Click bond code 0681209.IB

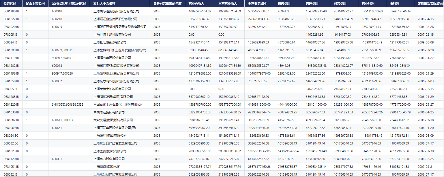coord(11,50)
